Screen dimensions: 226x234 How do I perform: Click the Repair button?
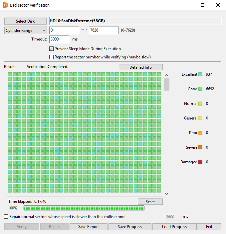coord(54,227)
